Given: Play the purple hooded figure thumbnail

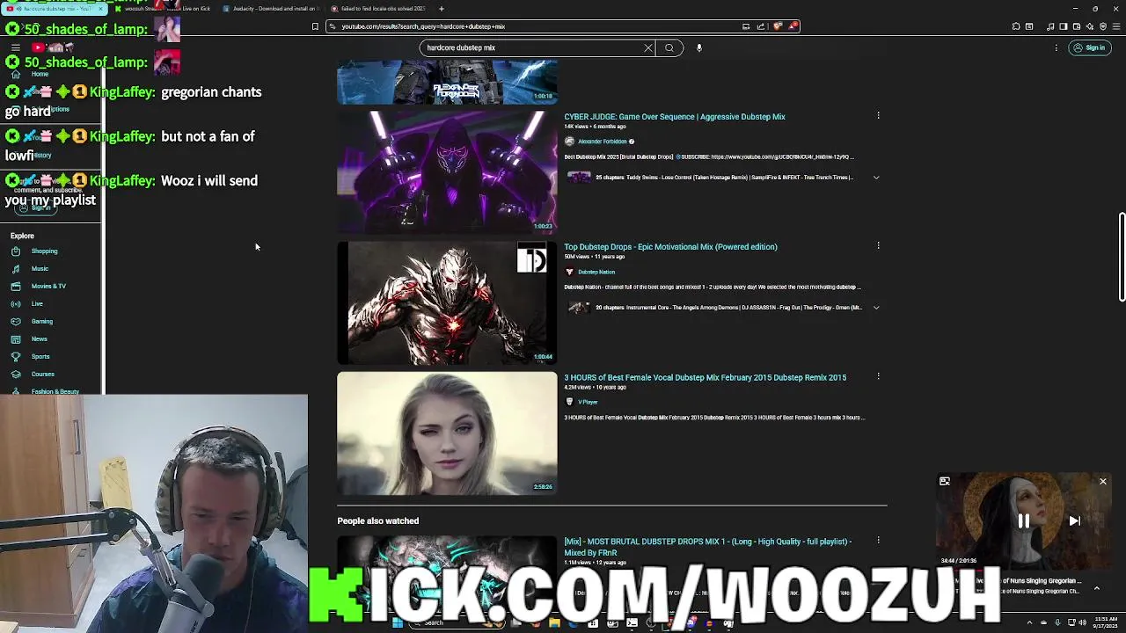Looking at the screenshot, I should (447, 171).
